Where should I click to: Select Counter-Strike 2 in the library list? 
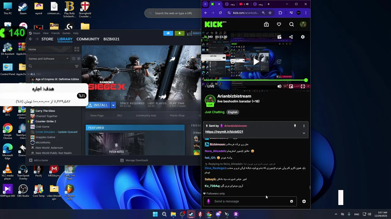tap(46, 121)
